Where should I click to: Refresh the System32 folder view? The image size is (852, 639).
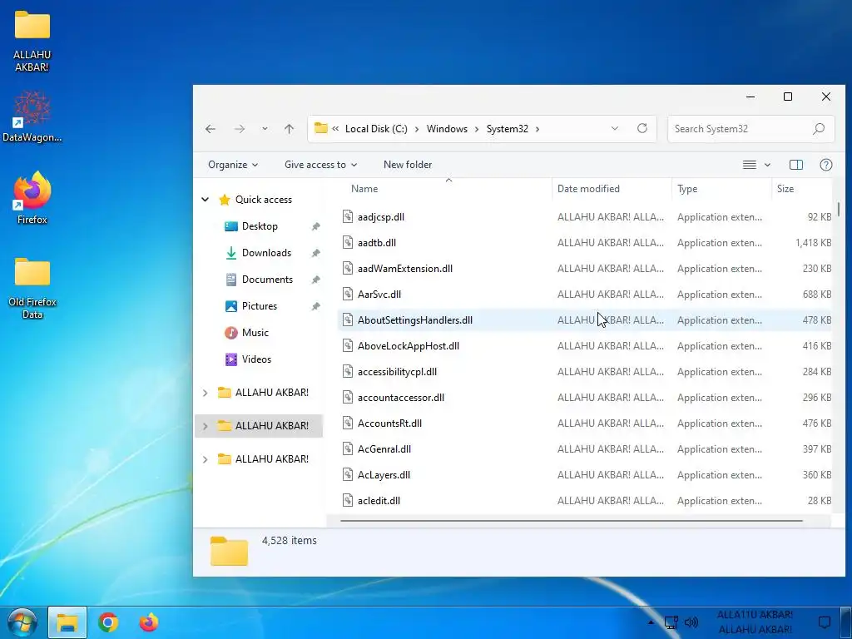(x=642, y=128)
